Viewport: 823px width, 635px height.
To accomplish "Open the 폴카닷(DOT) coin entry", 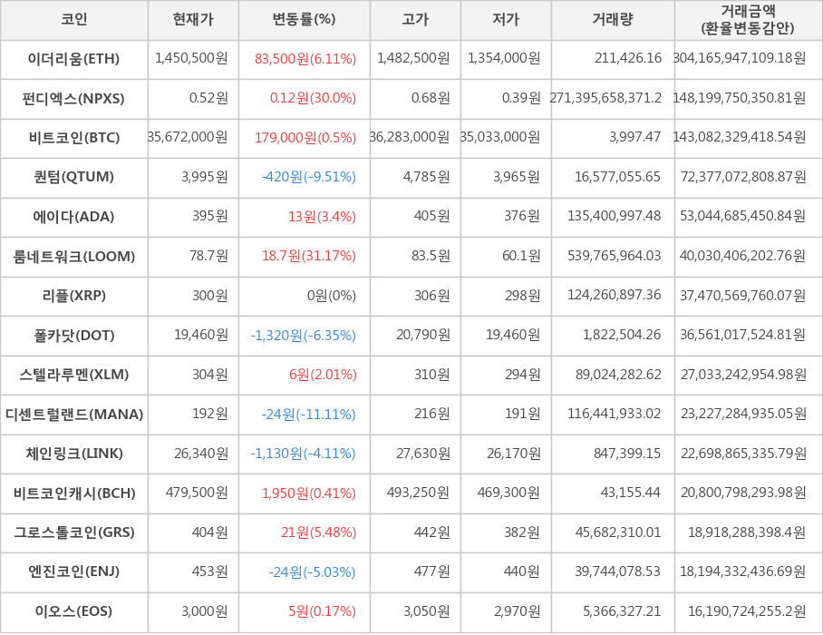I will coord(74,336).
